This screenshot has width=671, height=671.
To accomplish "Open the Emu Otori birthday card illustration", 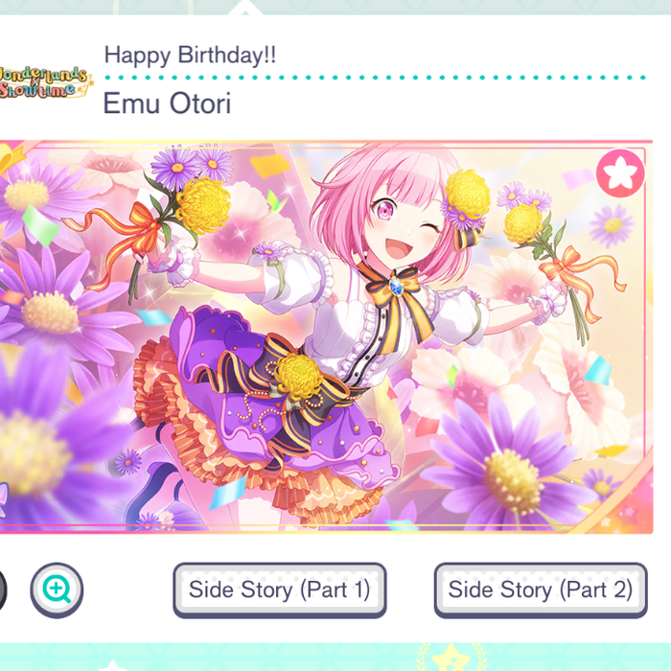I will [327, 337].
